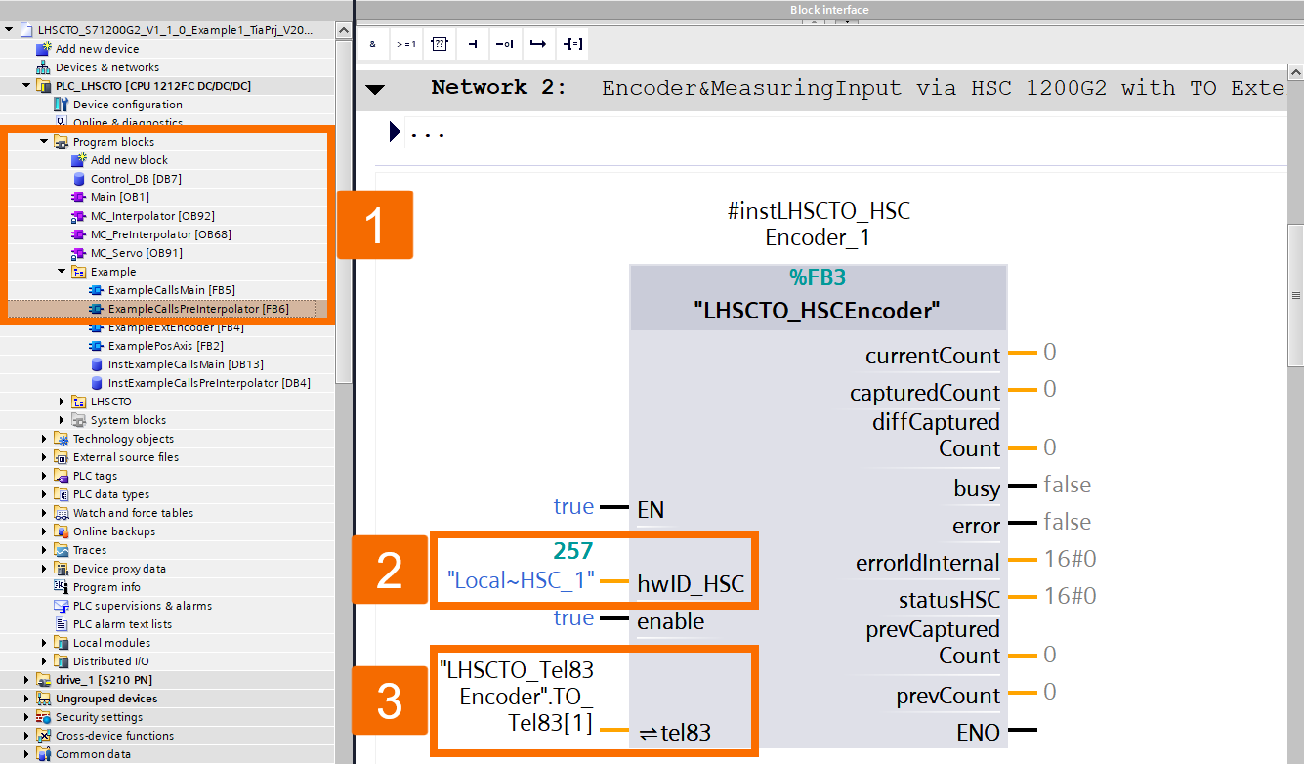Insert an empty box (??) instruction

pos(440,44)
